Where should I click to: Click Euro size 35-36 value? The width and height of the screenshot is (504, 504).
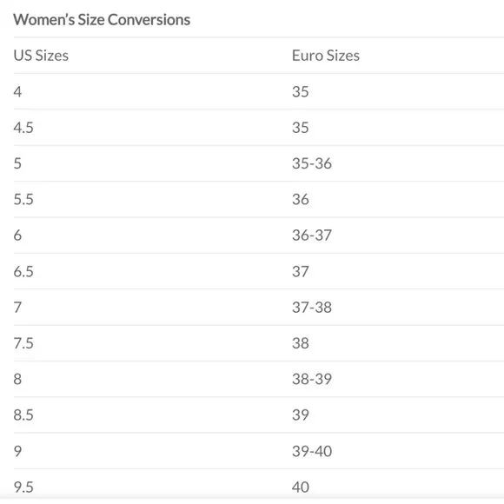click(x=312, y=163)
